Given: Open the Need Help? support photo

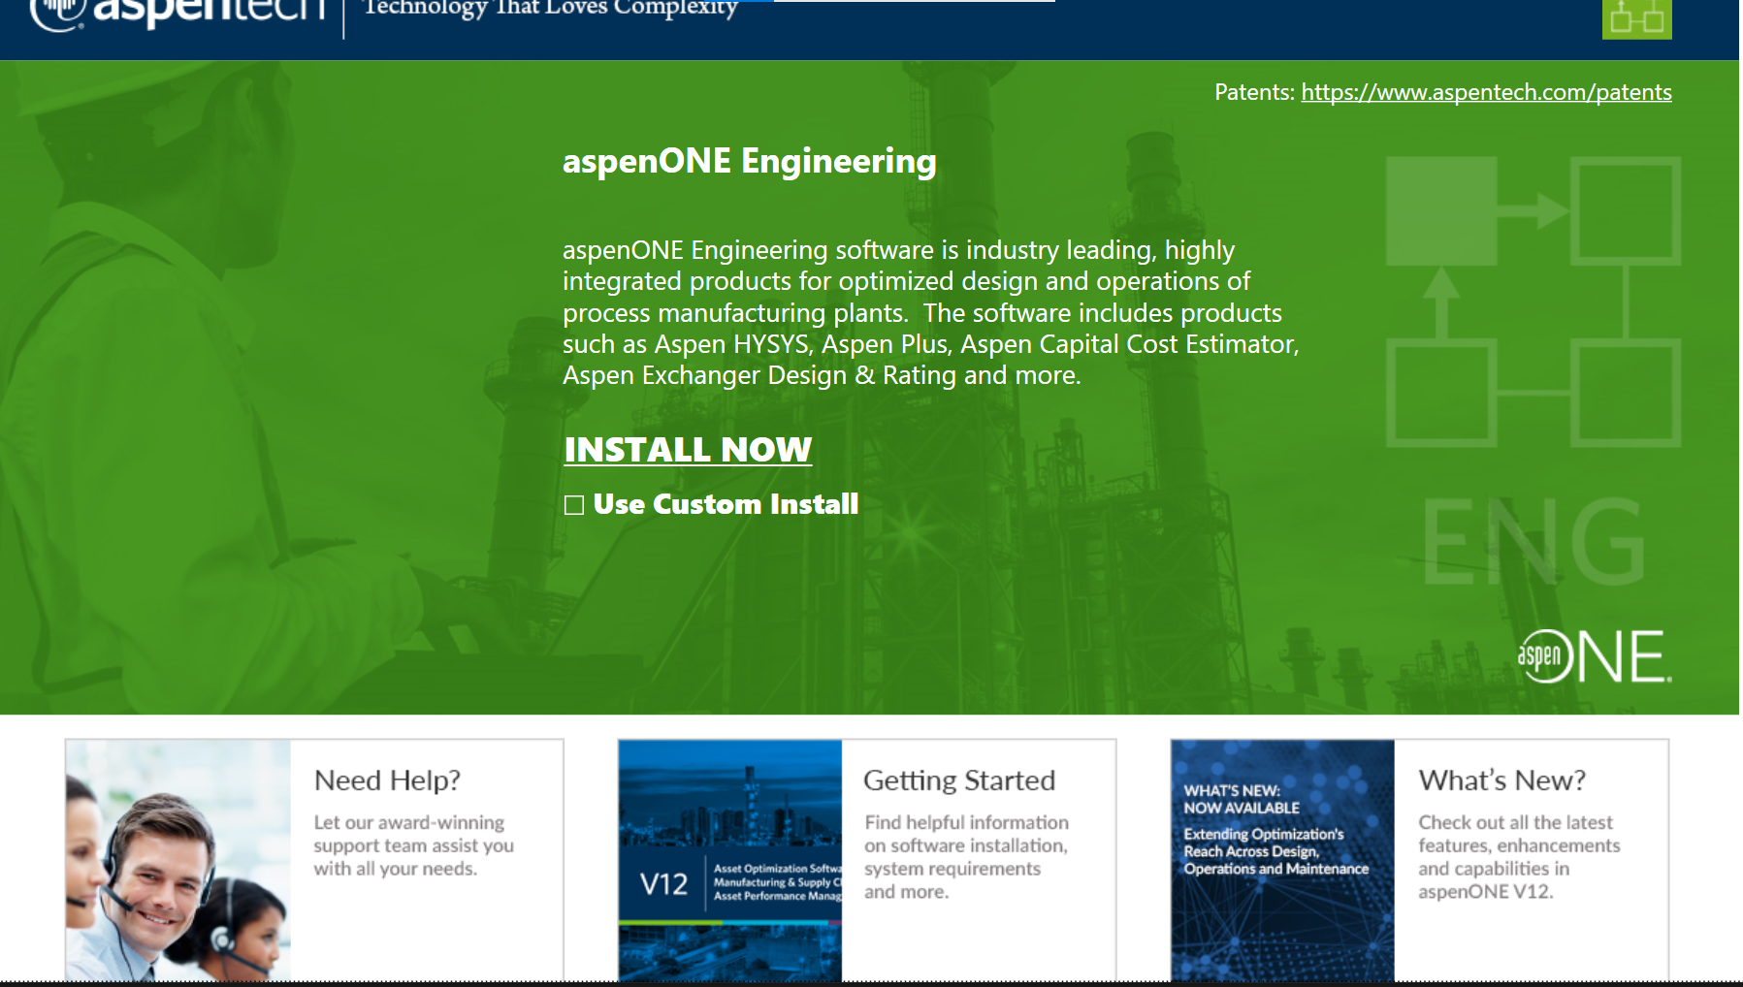Looking at the screenshot, I should click(x=178, y=860).
